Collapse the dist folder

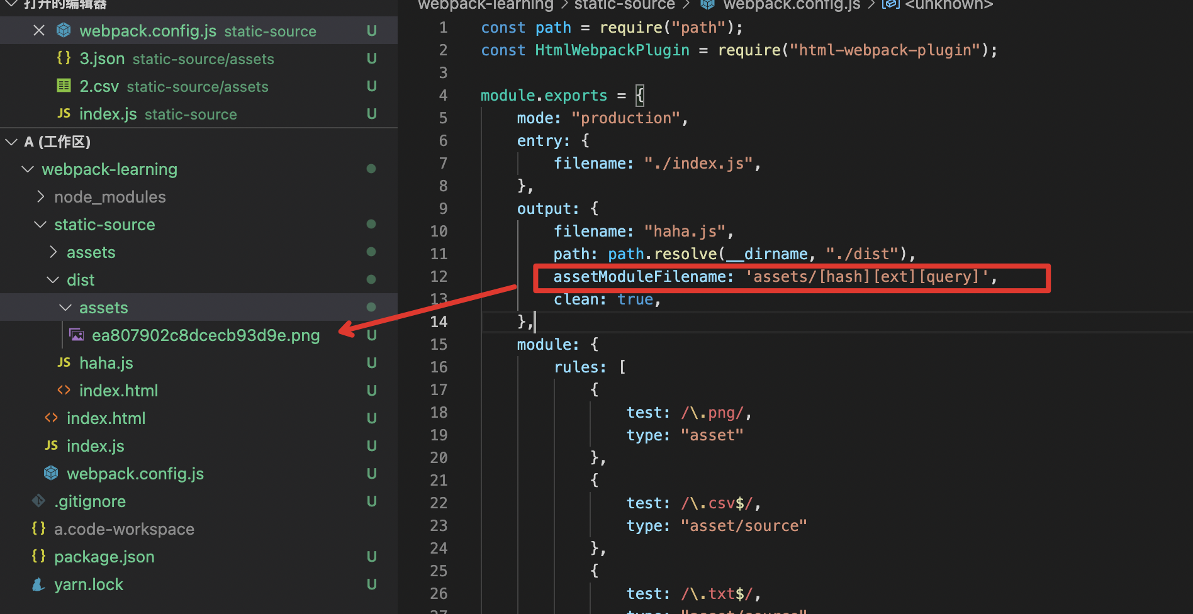(x=53, y=280)
